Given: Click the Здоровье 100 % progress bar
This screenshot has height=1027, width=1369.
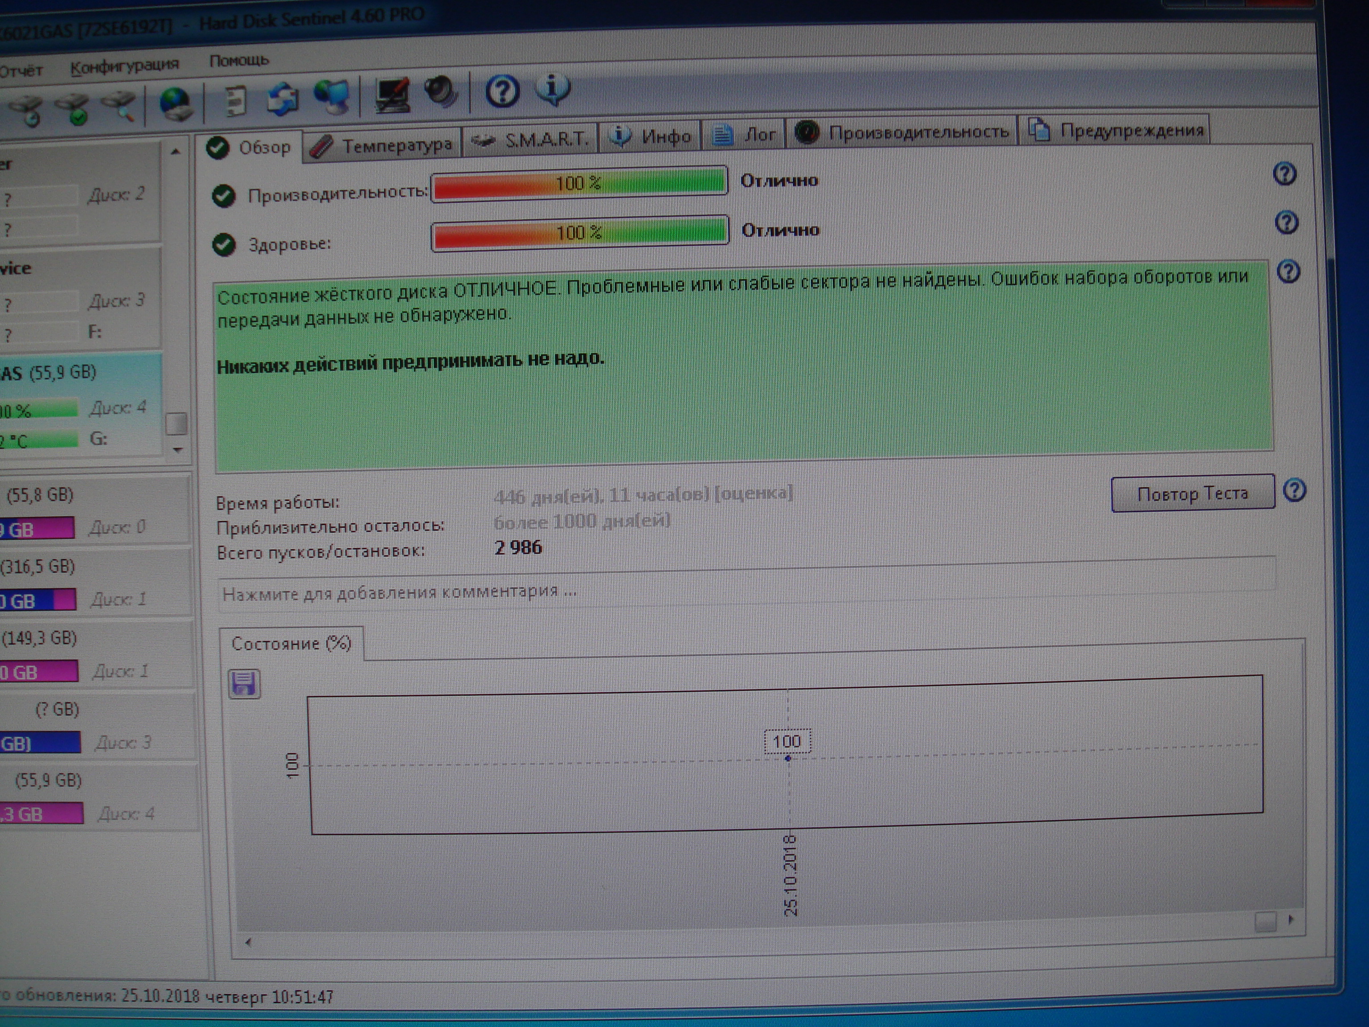Looking at the screenshot, I should pos(580,233).
